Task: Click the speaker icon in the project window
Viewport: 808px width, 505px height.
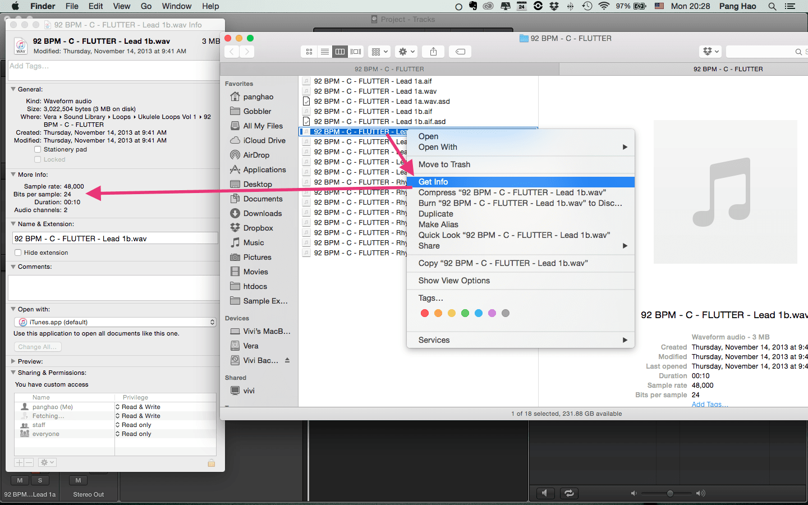Action: click(x=544, y=493)
